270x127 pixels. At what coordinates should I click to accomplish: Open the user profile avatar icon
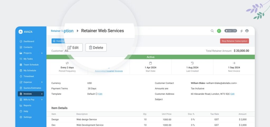[x=247, y=31]
